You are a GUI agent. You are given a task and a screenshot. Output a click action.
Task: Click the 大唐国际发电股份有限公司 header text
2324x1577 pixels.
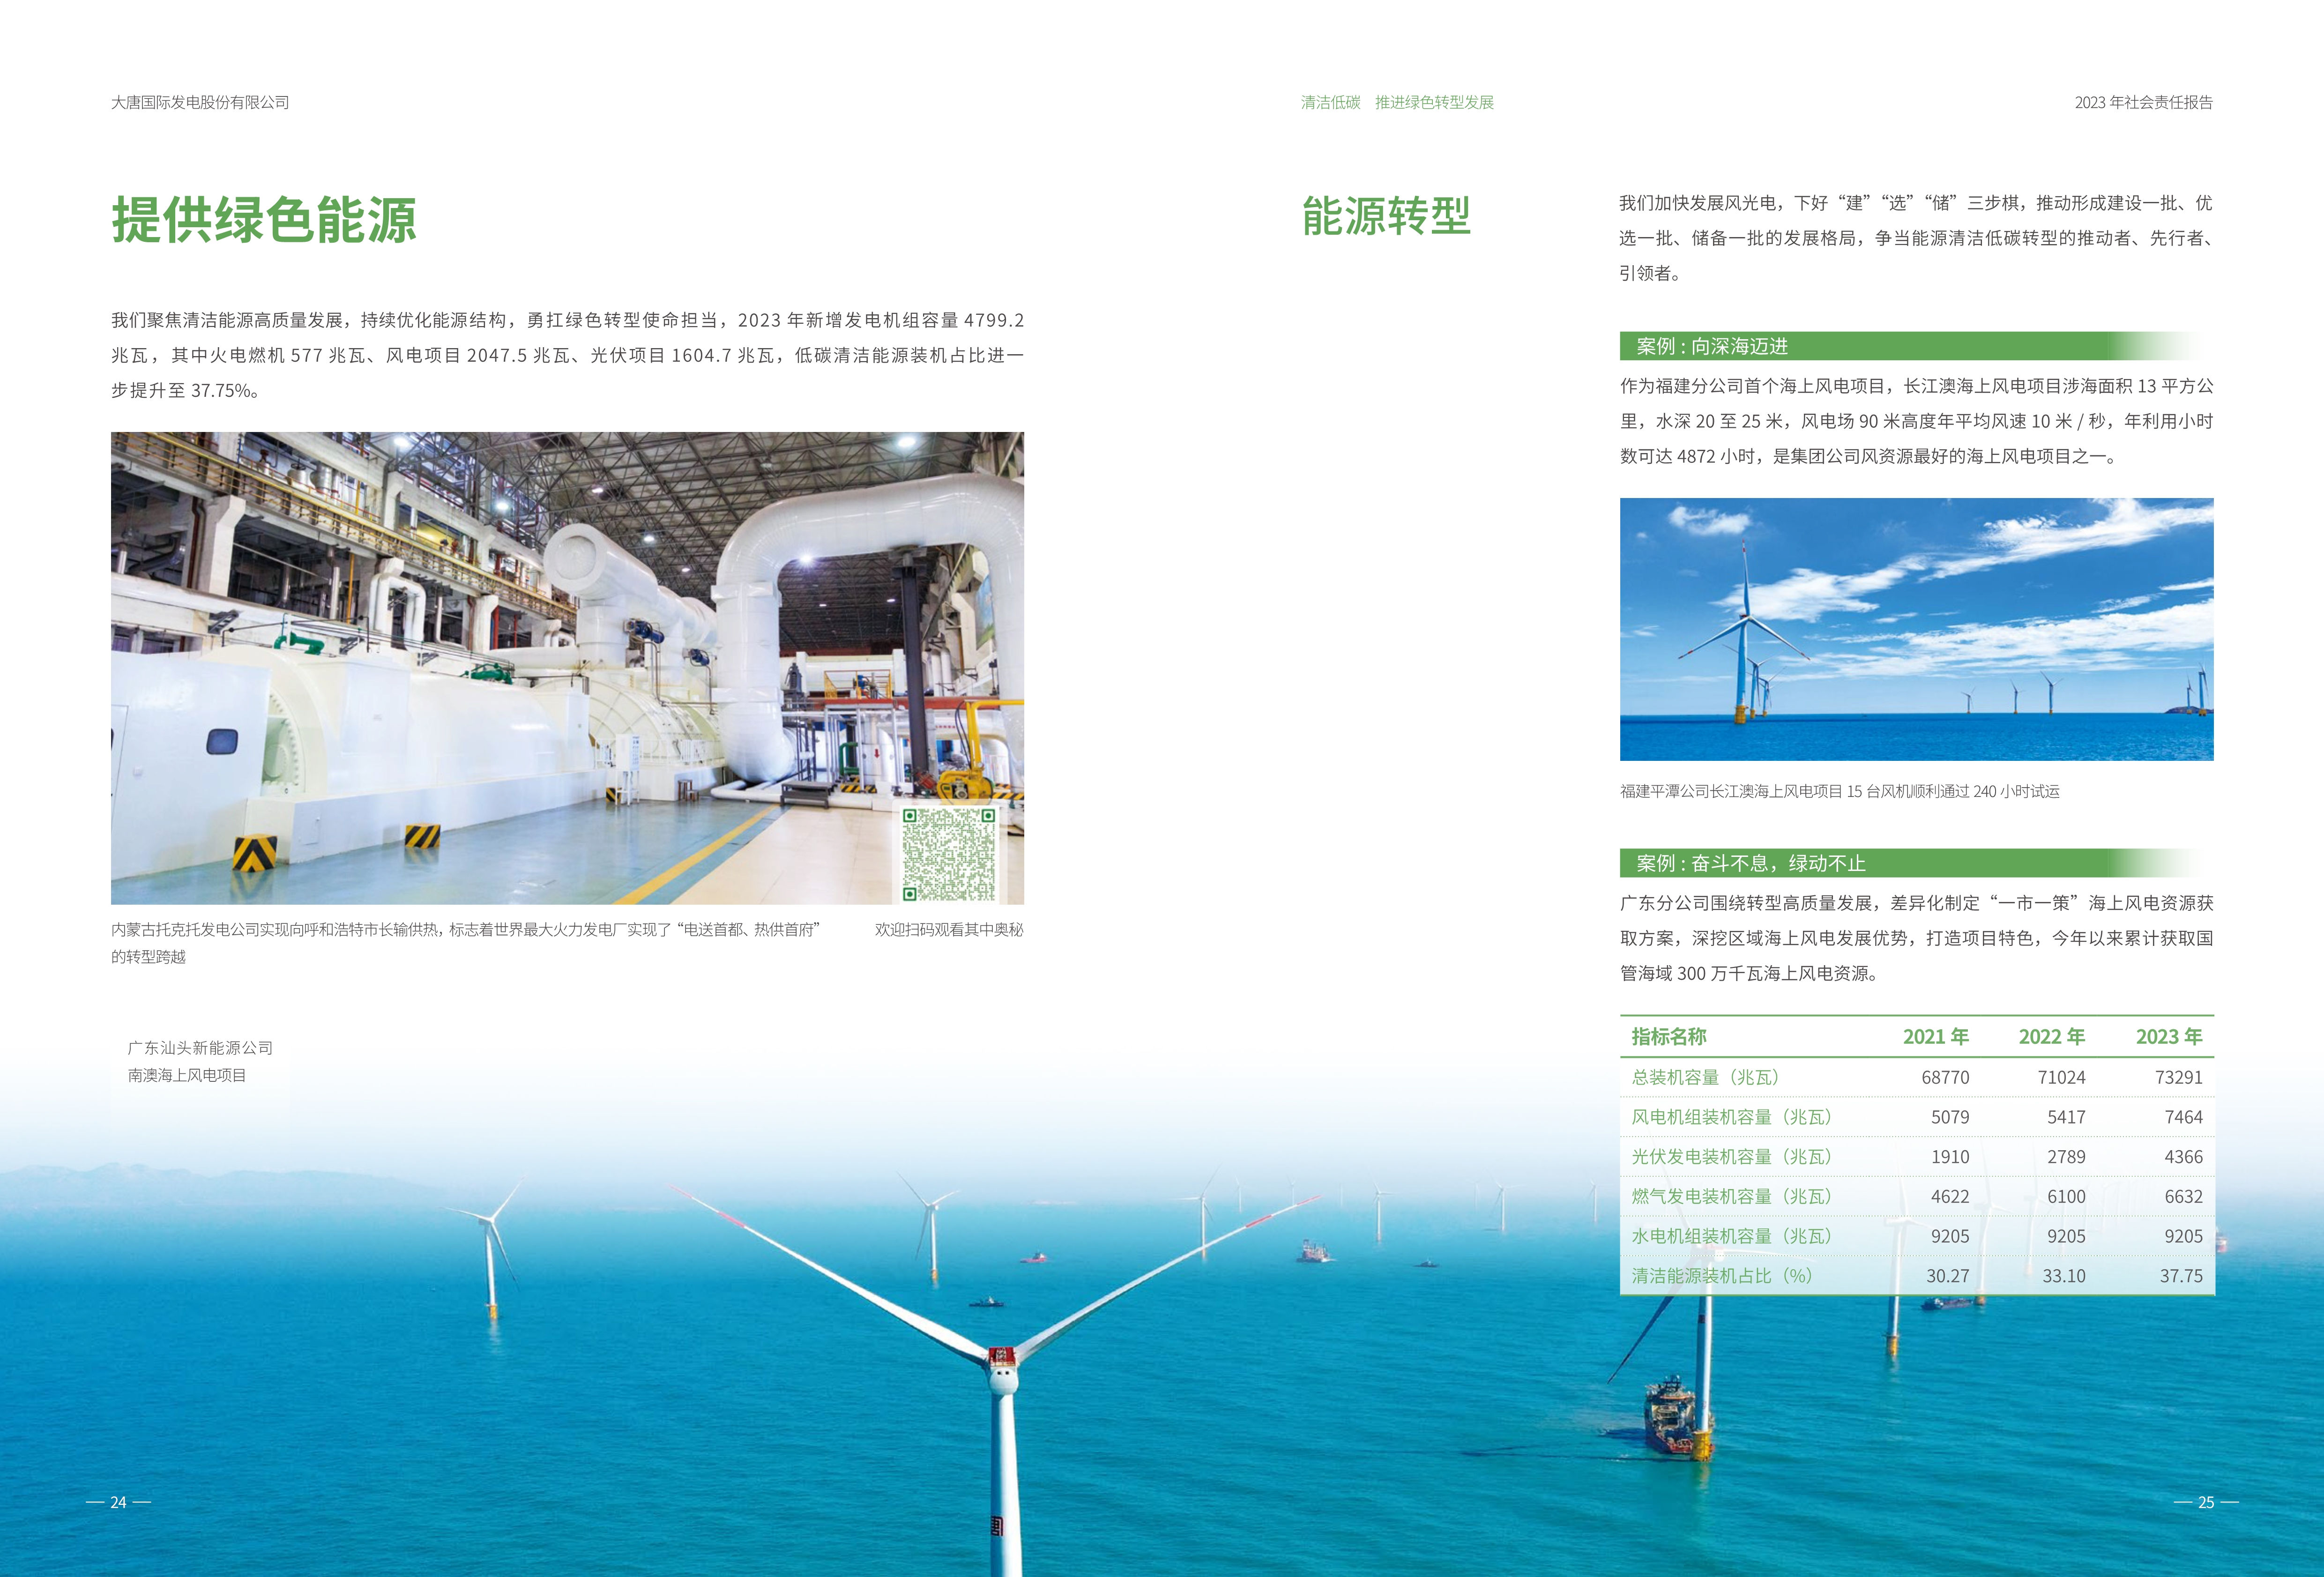click(200, 102)
